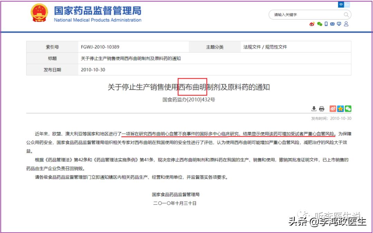Click the search magnifier in the search bar

pos(346,15)
